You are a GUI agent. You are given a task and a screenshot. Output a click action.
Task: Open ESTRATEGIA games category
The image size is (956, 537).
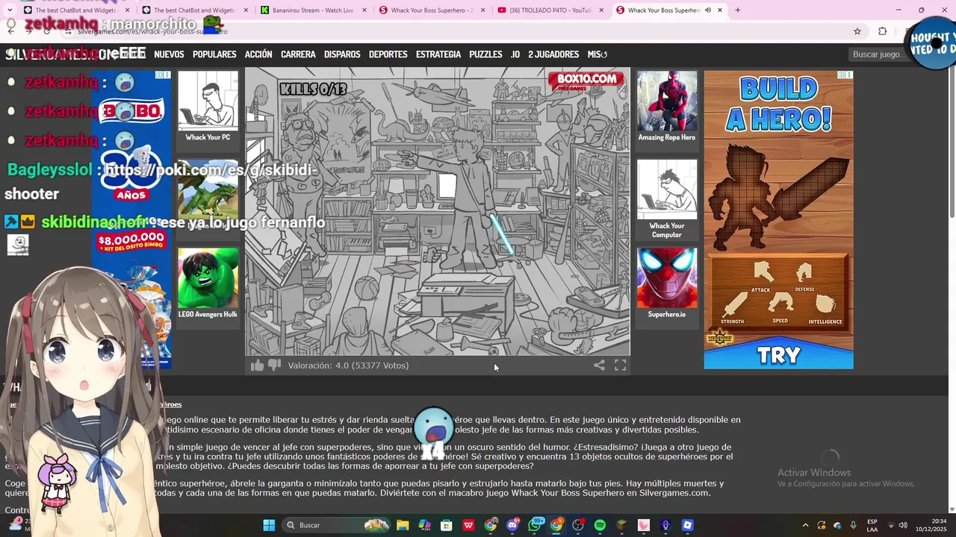click(438, 54)
